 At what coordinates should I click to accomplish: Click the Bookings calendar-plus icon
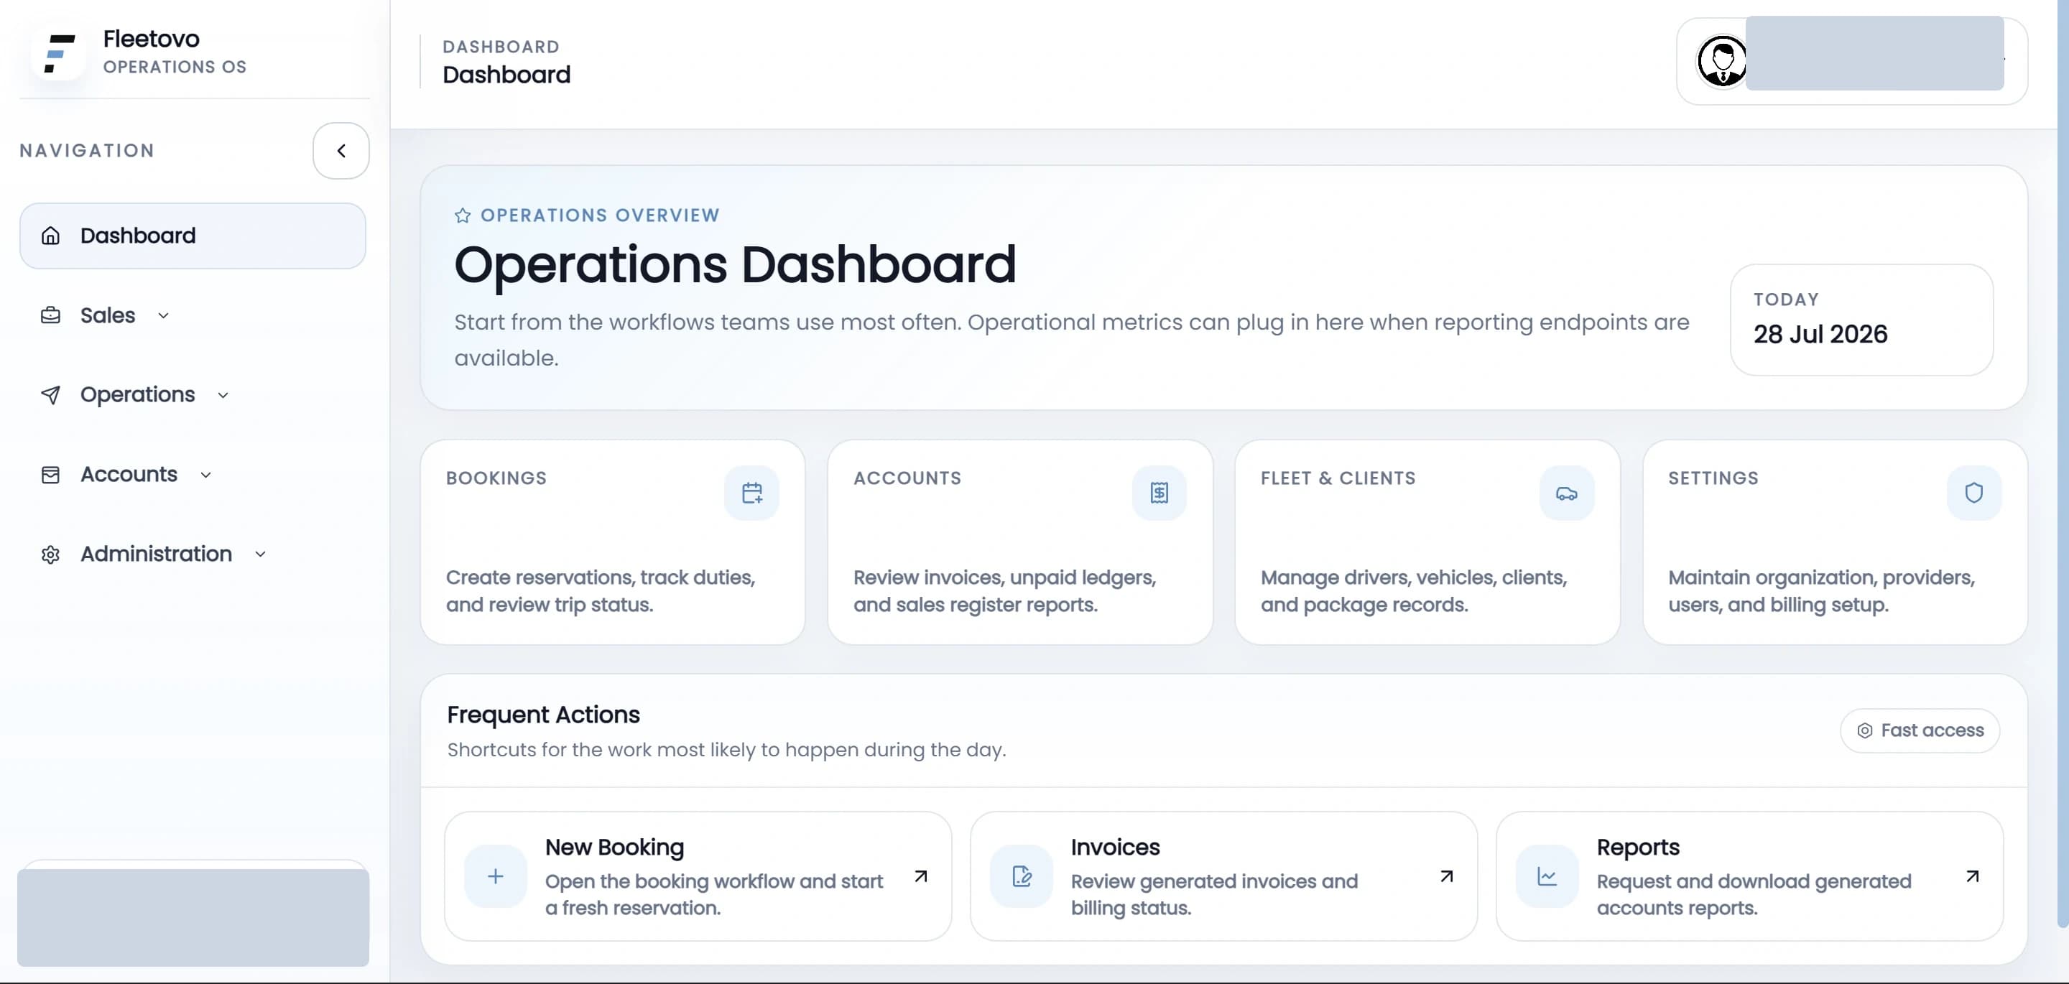point(751,493)
